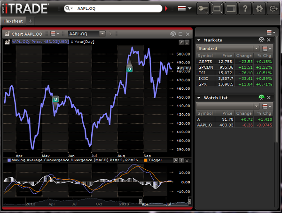The width and height of the screenshot is (282, 213).
Task: Sort Watch List by Symbol header
Action: point(205,113)
